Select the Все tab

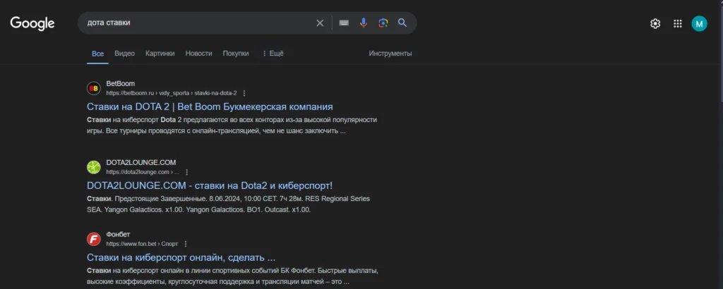pos(97,54)
